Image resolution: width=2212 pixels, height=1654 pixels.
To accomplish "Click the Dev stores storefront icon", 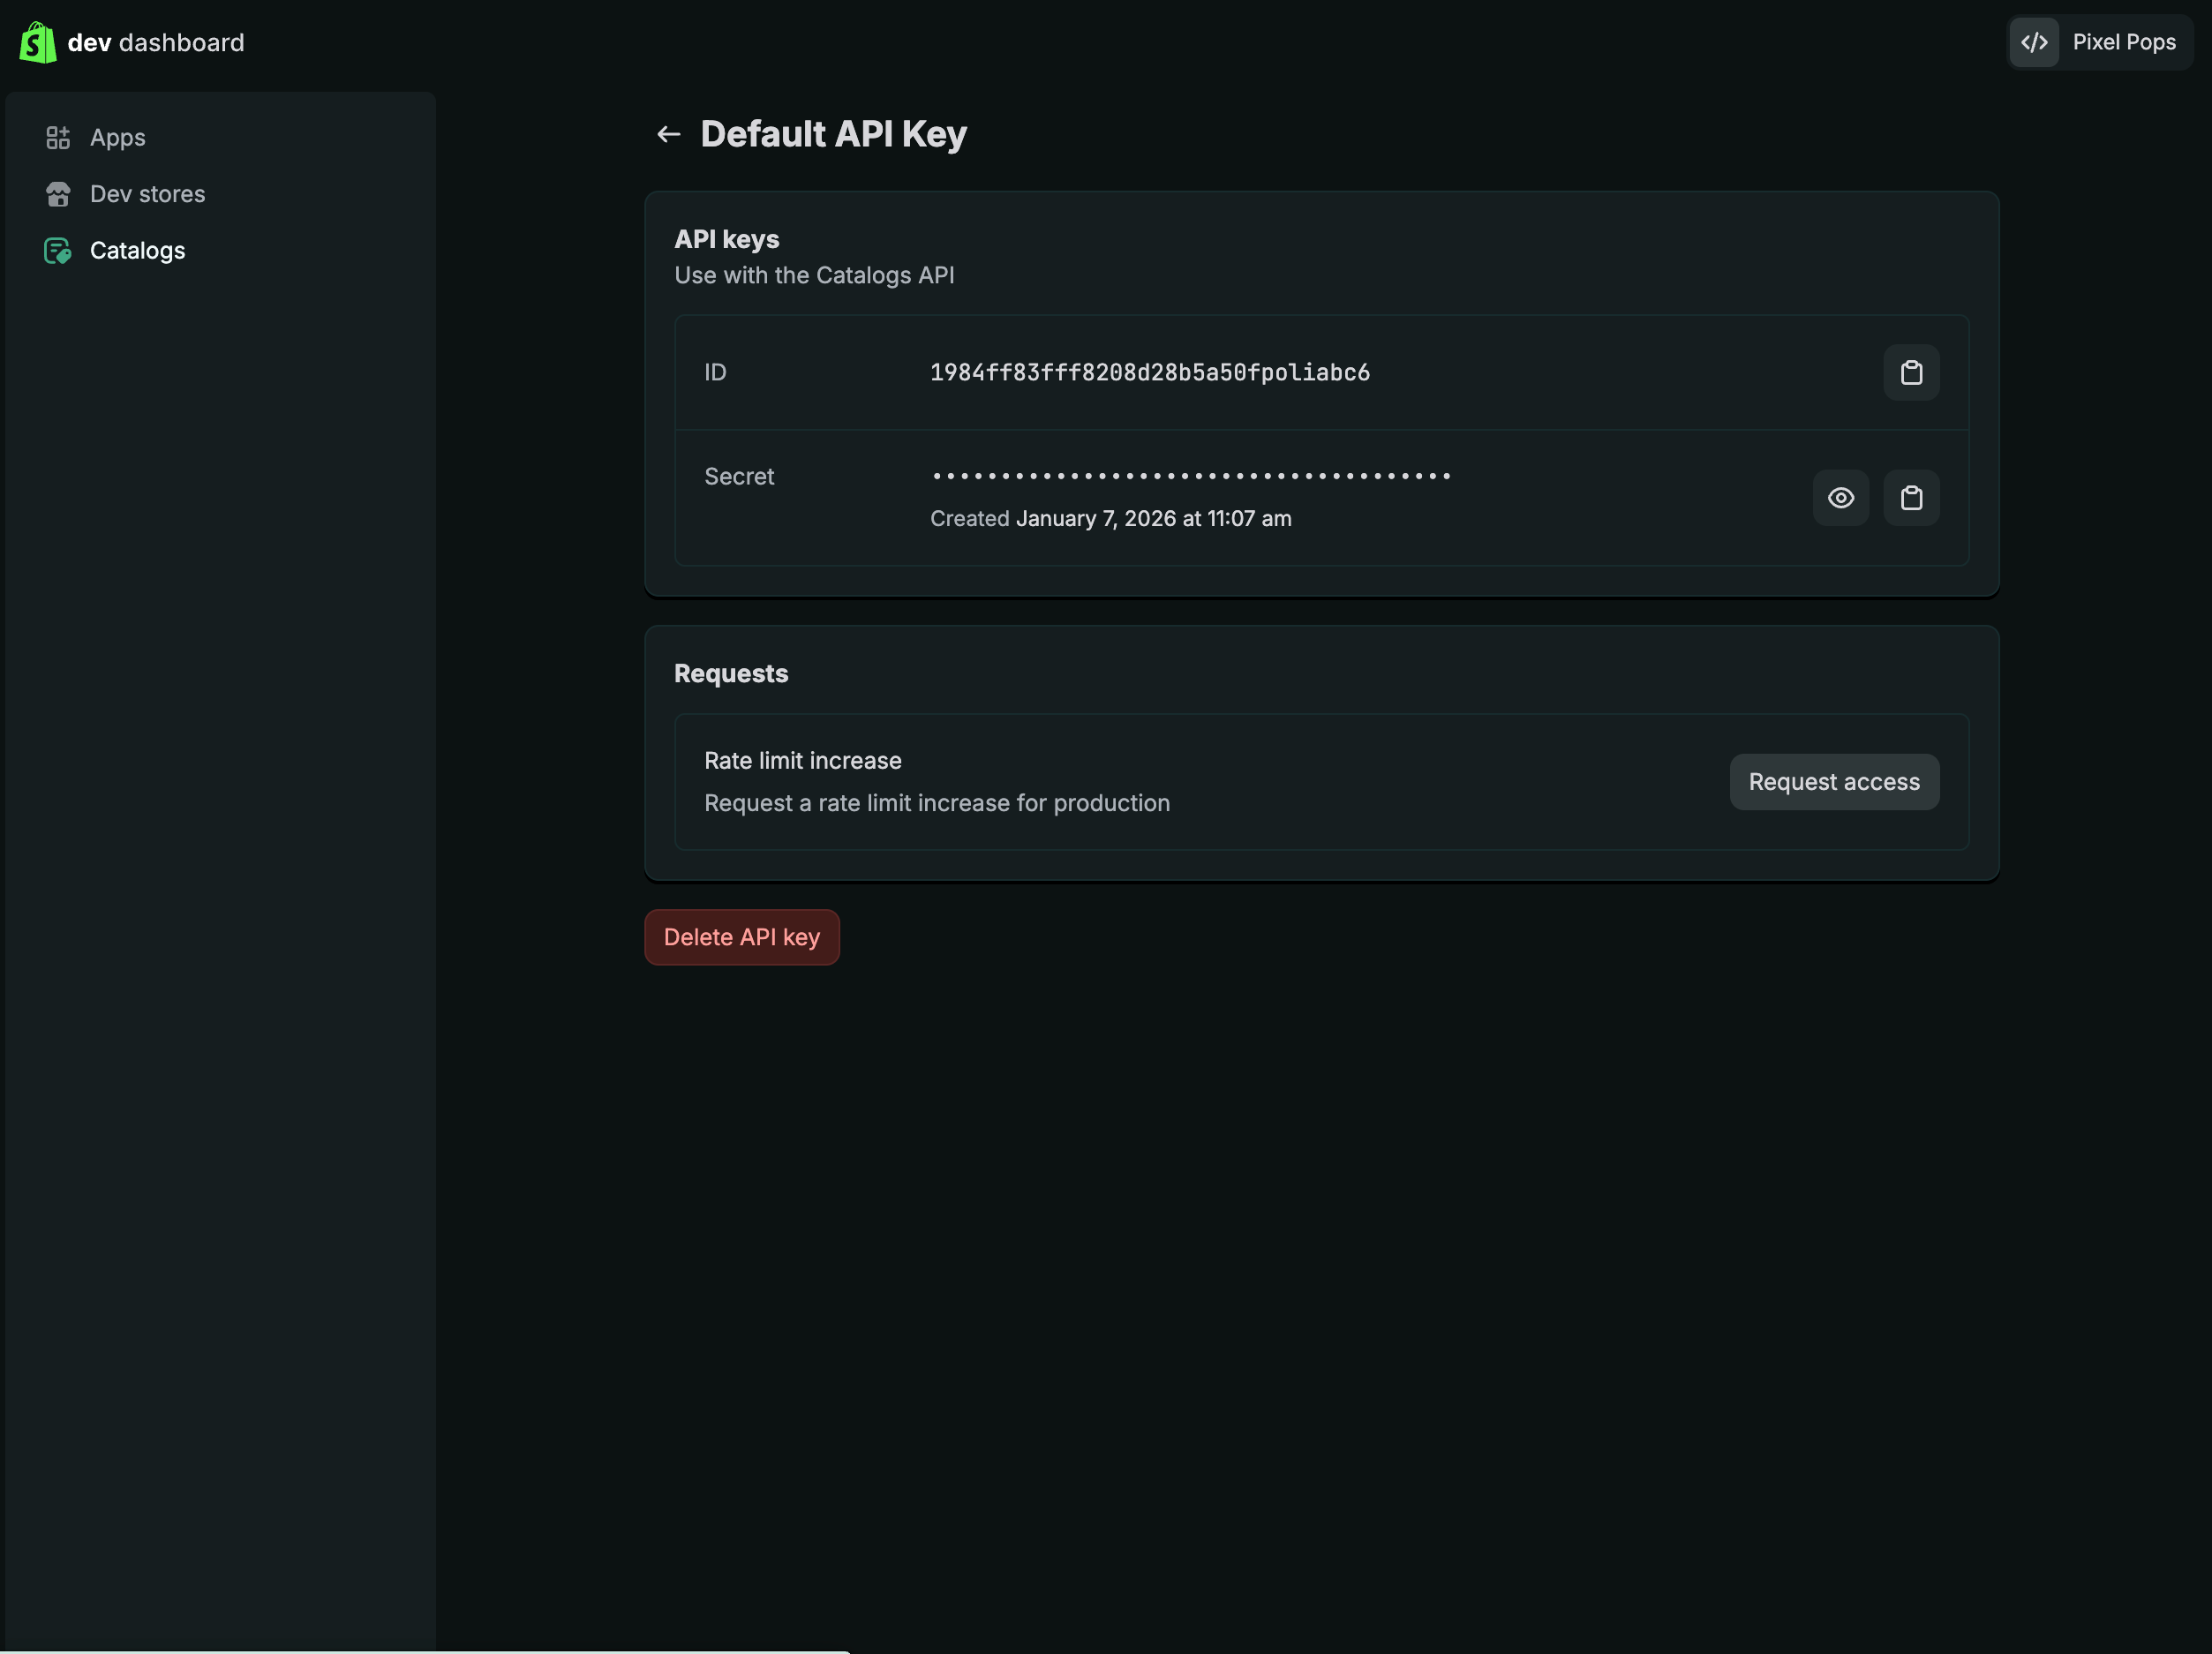I will [58, 194].
